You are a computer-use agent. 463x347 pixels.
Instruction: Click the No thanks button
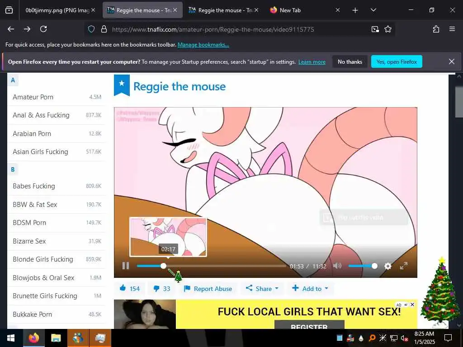(x=350, y=61)
